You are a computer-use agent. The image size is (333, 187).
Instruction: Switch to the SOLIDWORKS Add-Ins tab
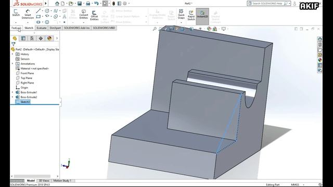click(76, 28)
